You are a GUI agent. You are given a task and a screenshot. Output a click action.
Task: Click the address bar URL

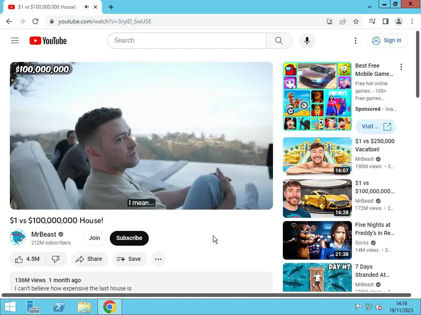tap(105, 21)
